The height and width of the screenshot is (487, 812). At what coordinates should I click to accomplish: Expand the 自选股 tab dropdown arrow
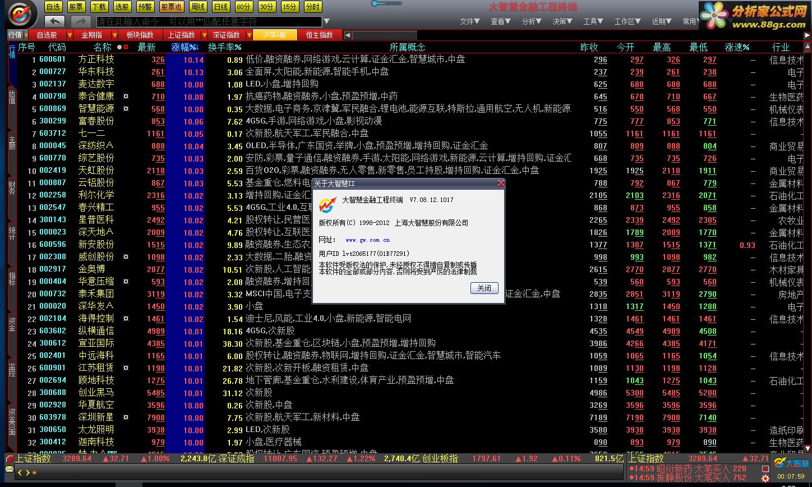click(x=70, y=35)
